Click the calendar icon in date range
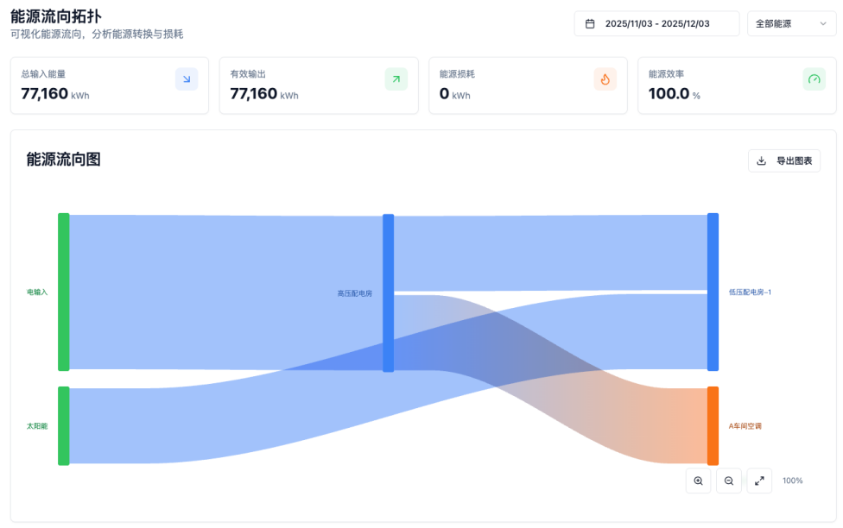Viewport: 843px width, 528px height. pyautogui.click(x=590, y=24)
